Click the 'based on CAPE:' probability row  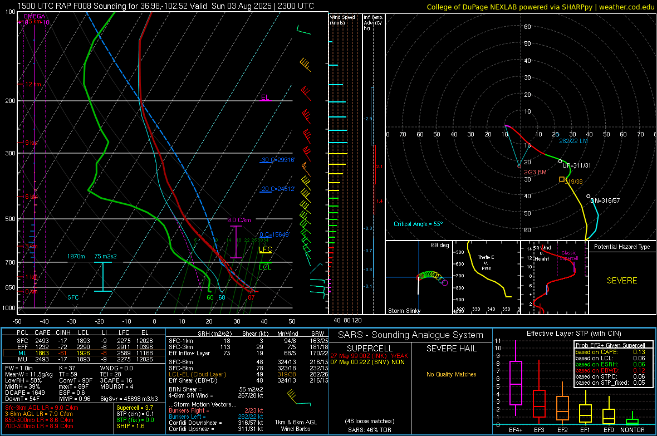tap(610, 352)
